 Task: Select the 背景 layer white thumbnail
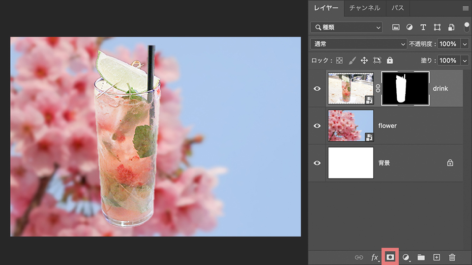(351, 163)
